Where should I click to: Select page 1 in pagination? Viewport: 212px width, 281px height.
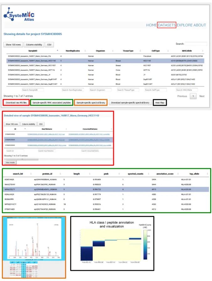pyautogui.click(x=193, y=96)
